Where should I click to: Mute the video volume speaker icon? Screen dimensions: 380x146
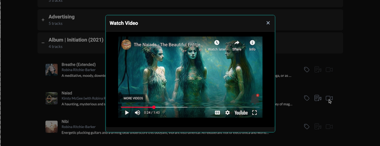click(x=138, y=113)
